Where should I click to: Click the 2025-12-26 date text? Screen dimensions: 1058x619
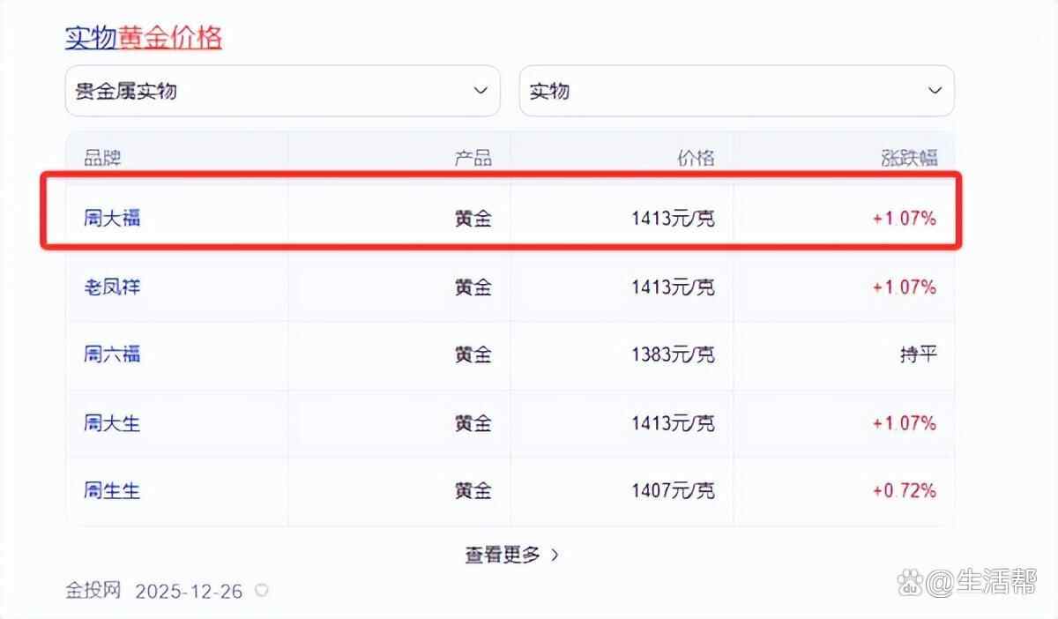(x=189, y=591)
